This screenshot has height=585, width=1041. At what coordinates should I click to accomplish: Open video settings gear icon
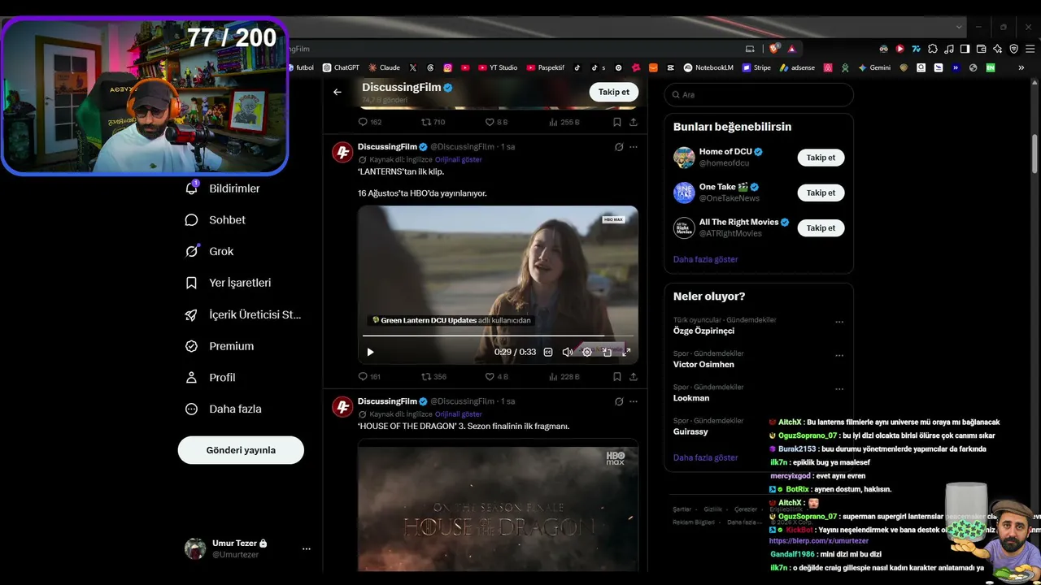pyautogui.click(x=587, y=352)
